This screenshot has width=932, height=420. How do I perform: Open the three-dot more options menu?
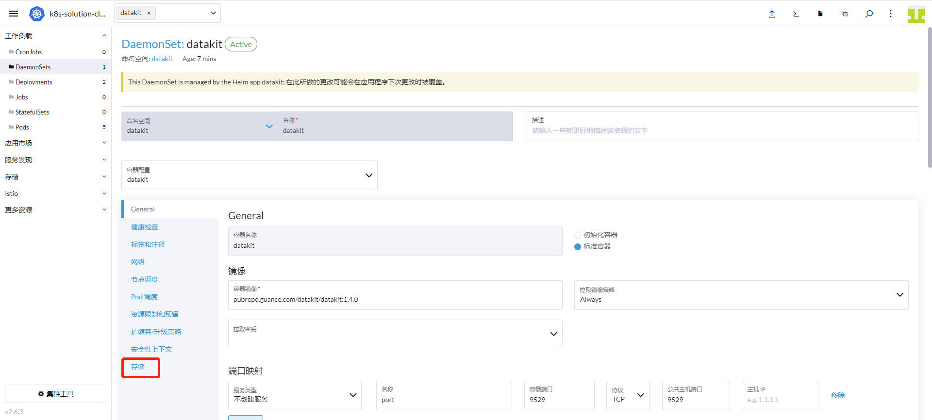tap(891, 14)
